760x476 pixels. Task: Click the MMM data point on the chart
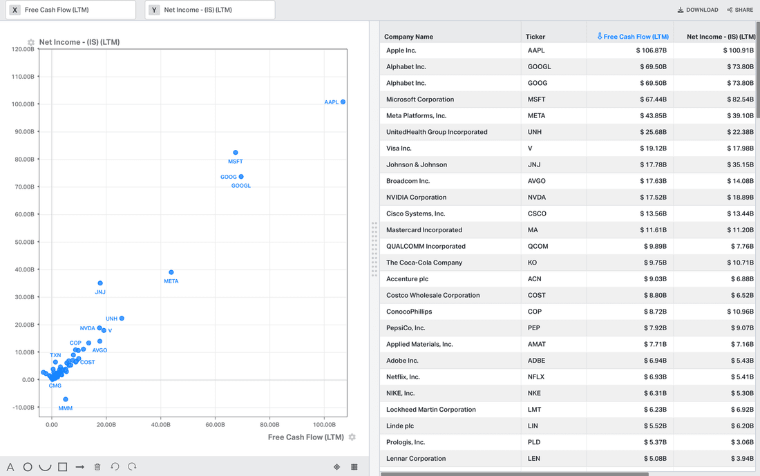[66, 399]
